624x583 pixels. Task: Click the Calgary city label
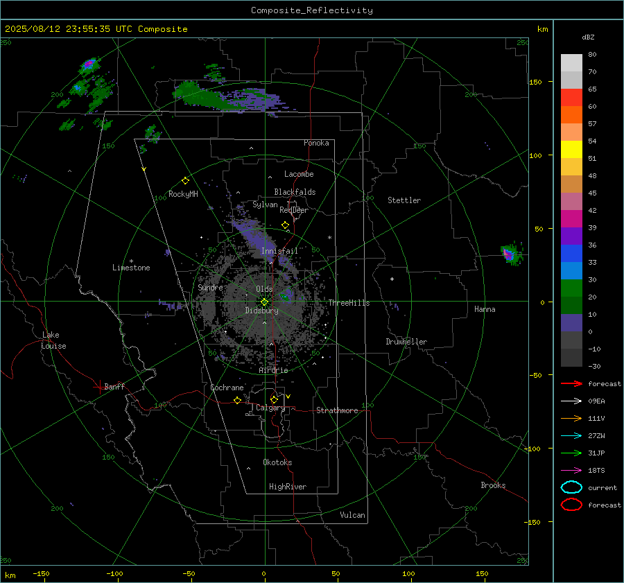270,408
